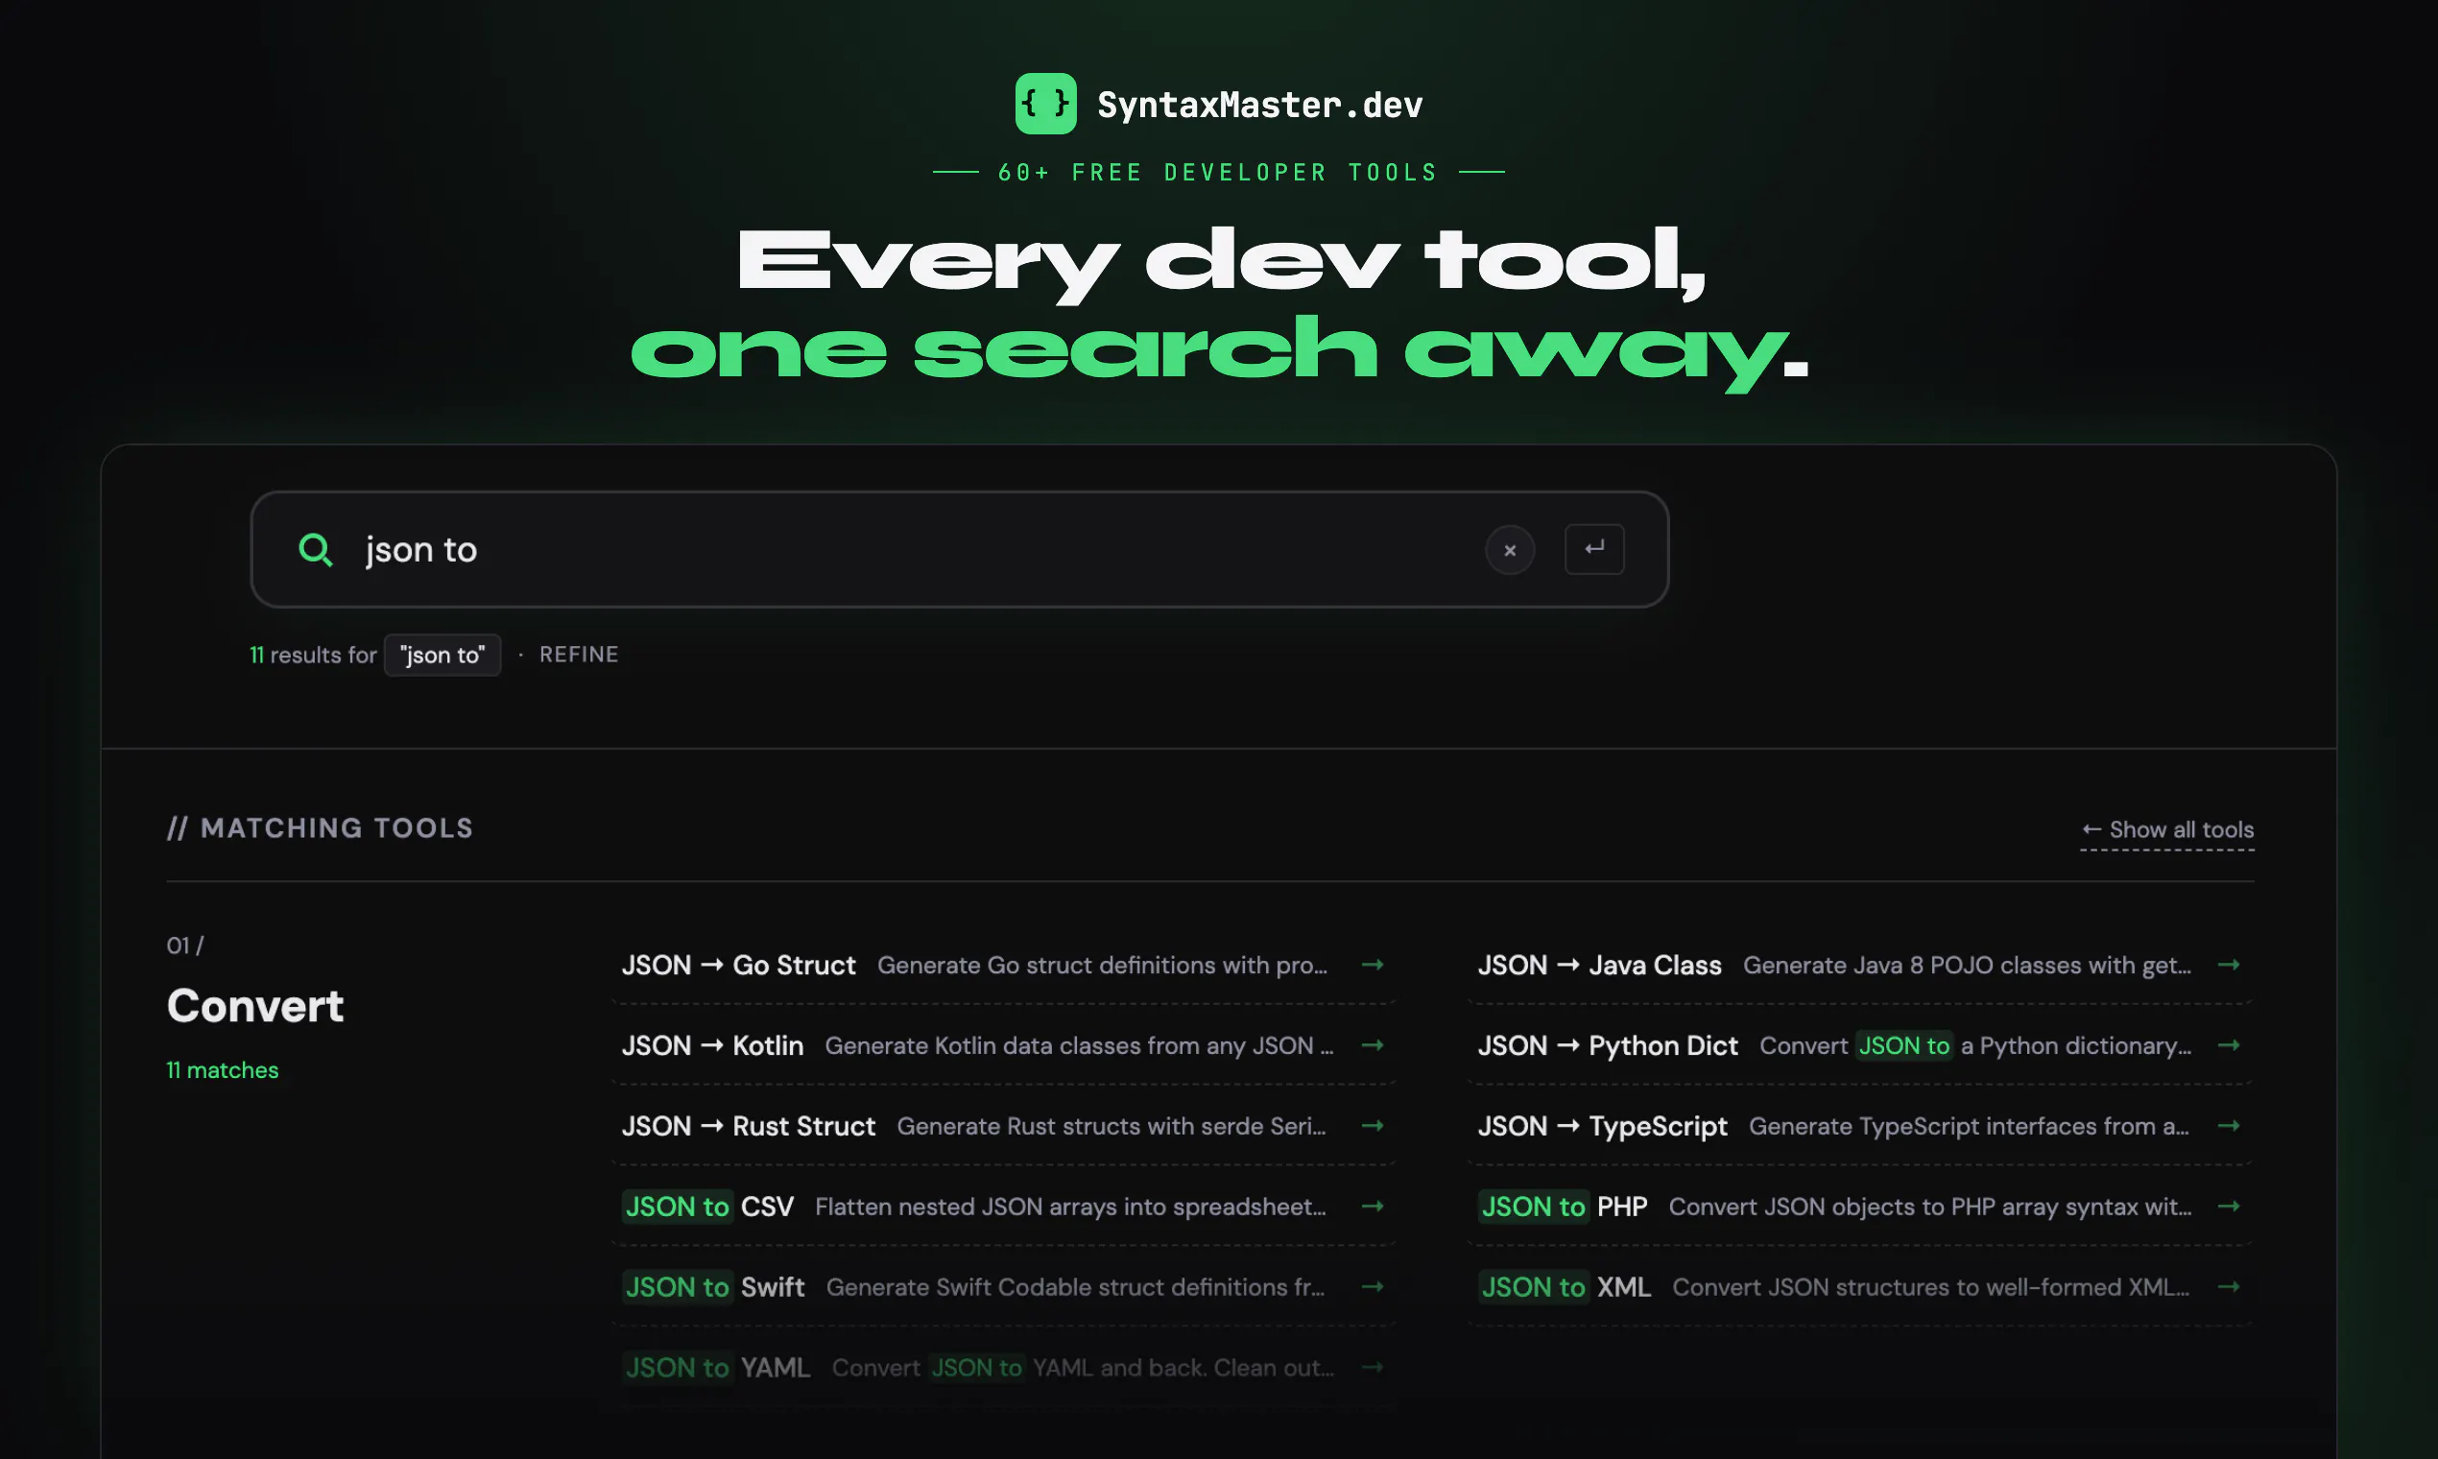The width and height of the screenshot is (2438, 1459).
Task: Open the JSON → Rust Struct tool
Action: pyautogui.click(x=1003, y=1126)
